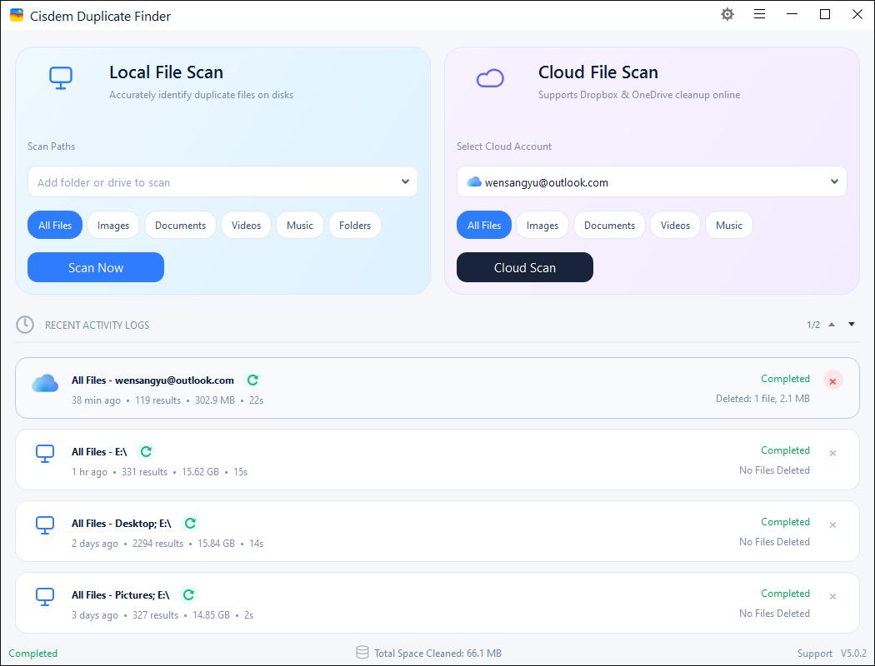Click the monitor icon of the E:\ log
Image resolution: width=875 pixels, height=666 pixels.
45,454
